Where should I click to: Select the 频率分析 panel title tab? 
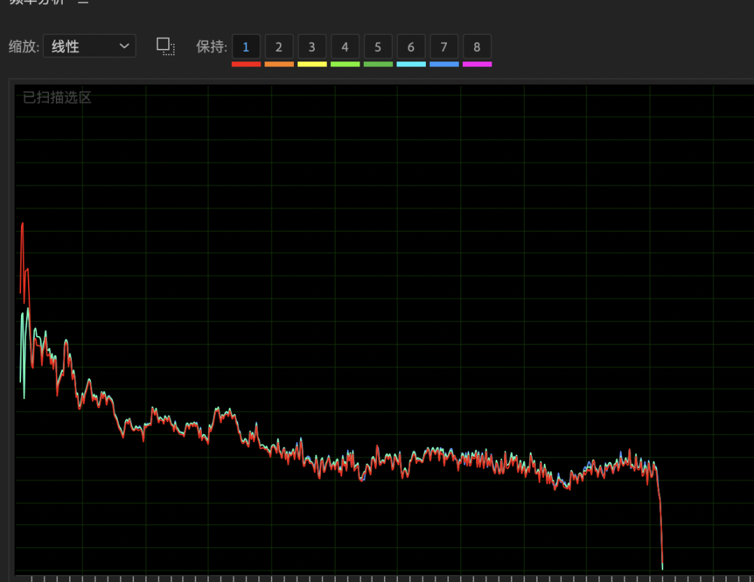(x=36, y=2)
